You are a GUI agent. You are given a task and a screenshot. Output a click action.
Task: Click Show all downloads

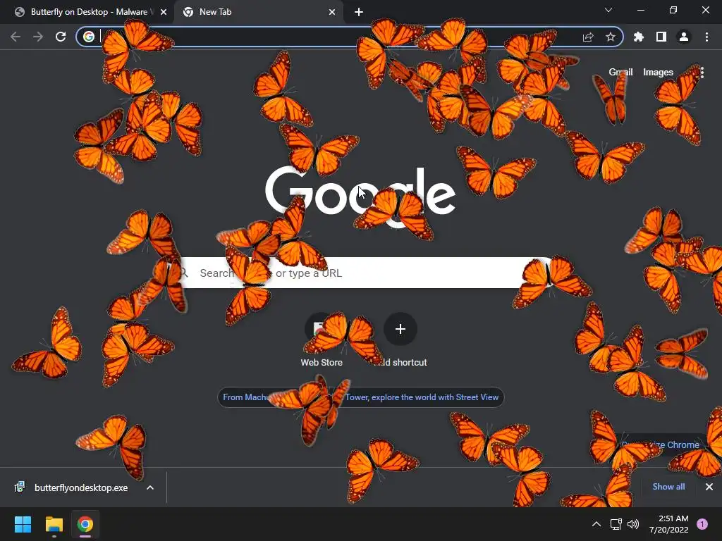pyautogui.click(x=668, y=487)
